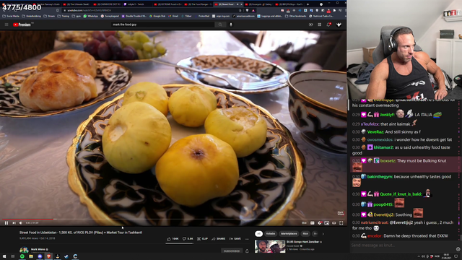Image resolution: width=462 pixels, height=260 pixels.
Task: Click the YouTube search box
Action: point(162,25)
